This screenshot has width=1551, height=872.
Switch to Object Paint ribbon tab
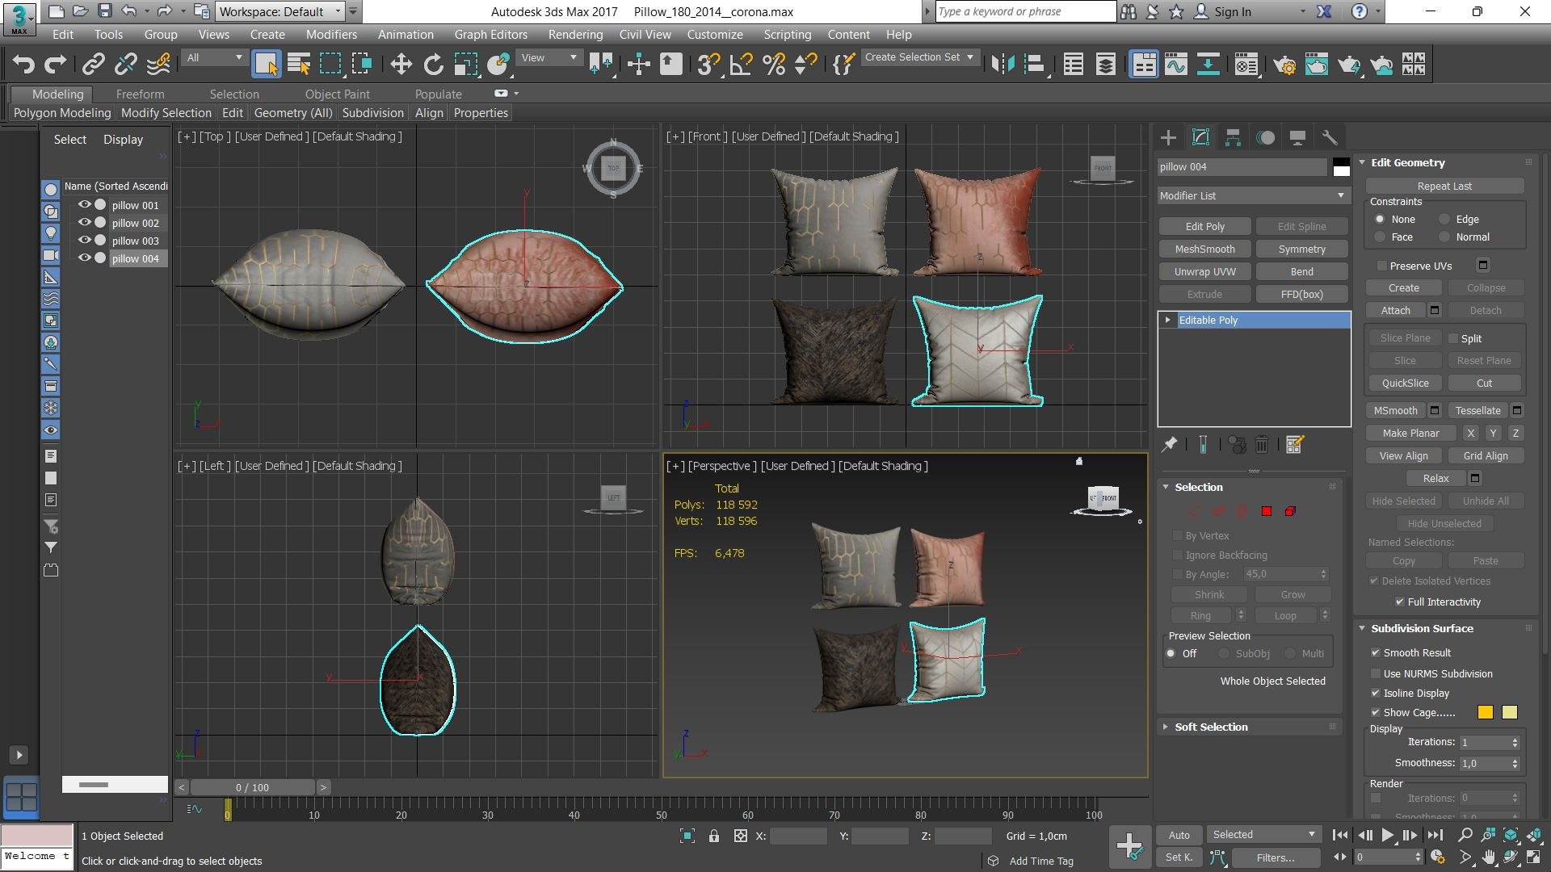pyautogui.click(x=338, y=94)
